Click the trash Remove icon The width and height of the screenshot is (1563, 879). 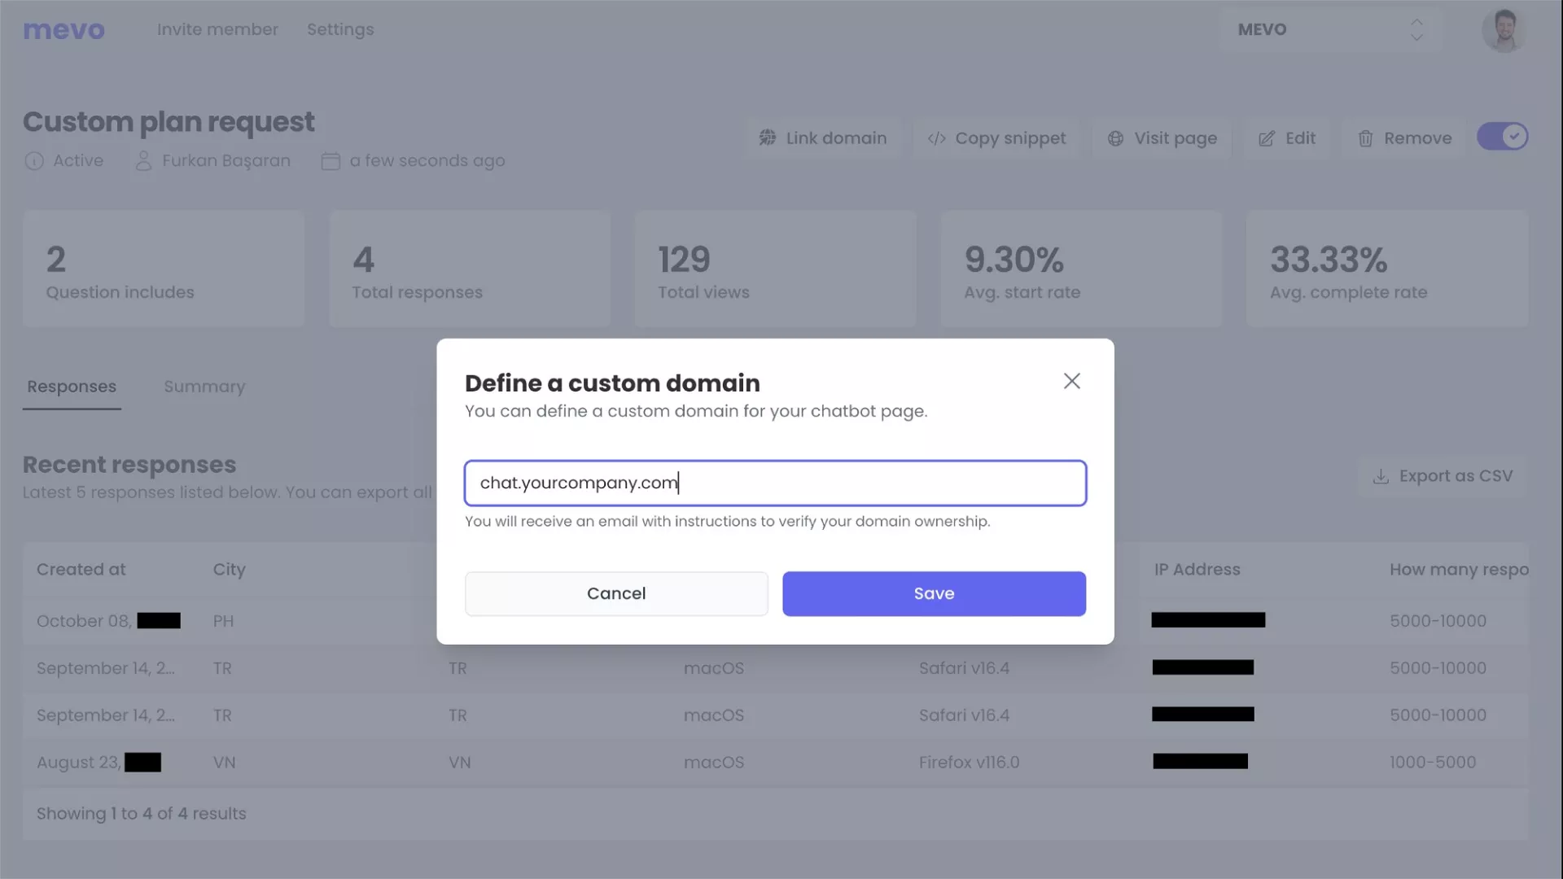tap(1365, 138)
